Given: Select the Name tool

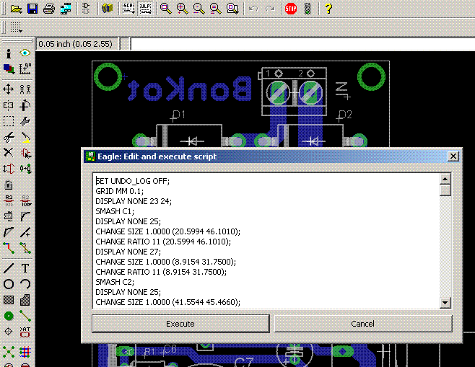Looking at the screenshot, I should click(x=9, y=200).
